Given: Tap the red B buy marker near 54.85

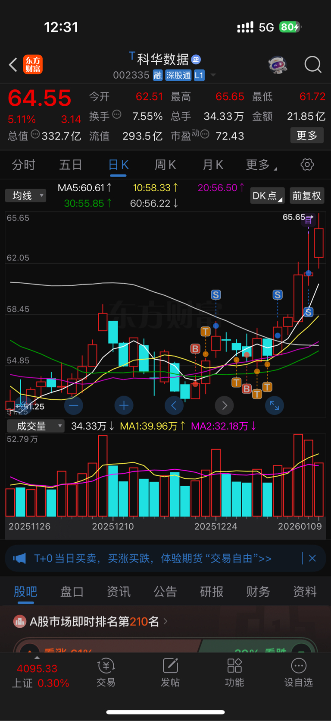Looking at the screenshot, I should click(195, 348).
